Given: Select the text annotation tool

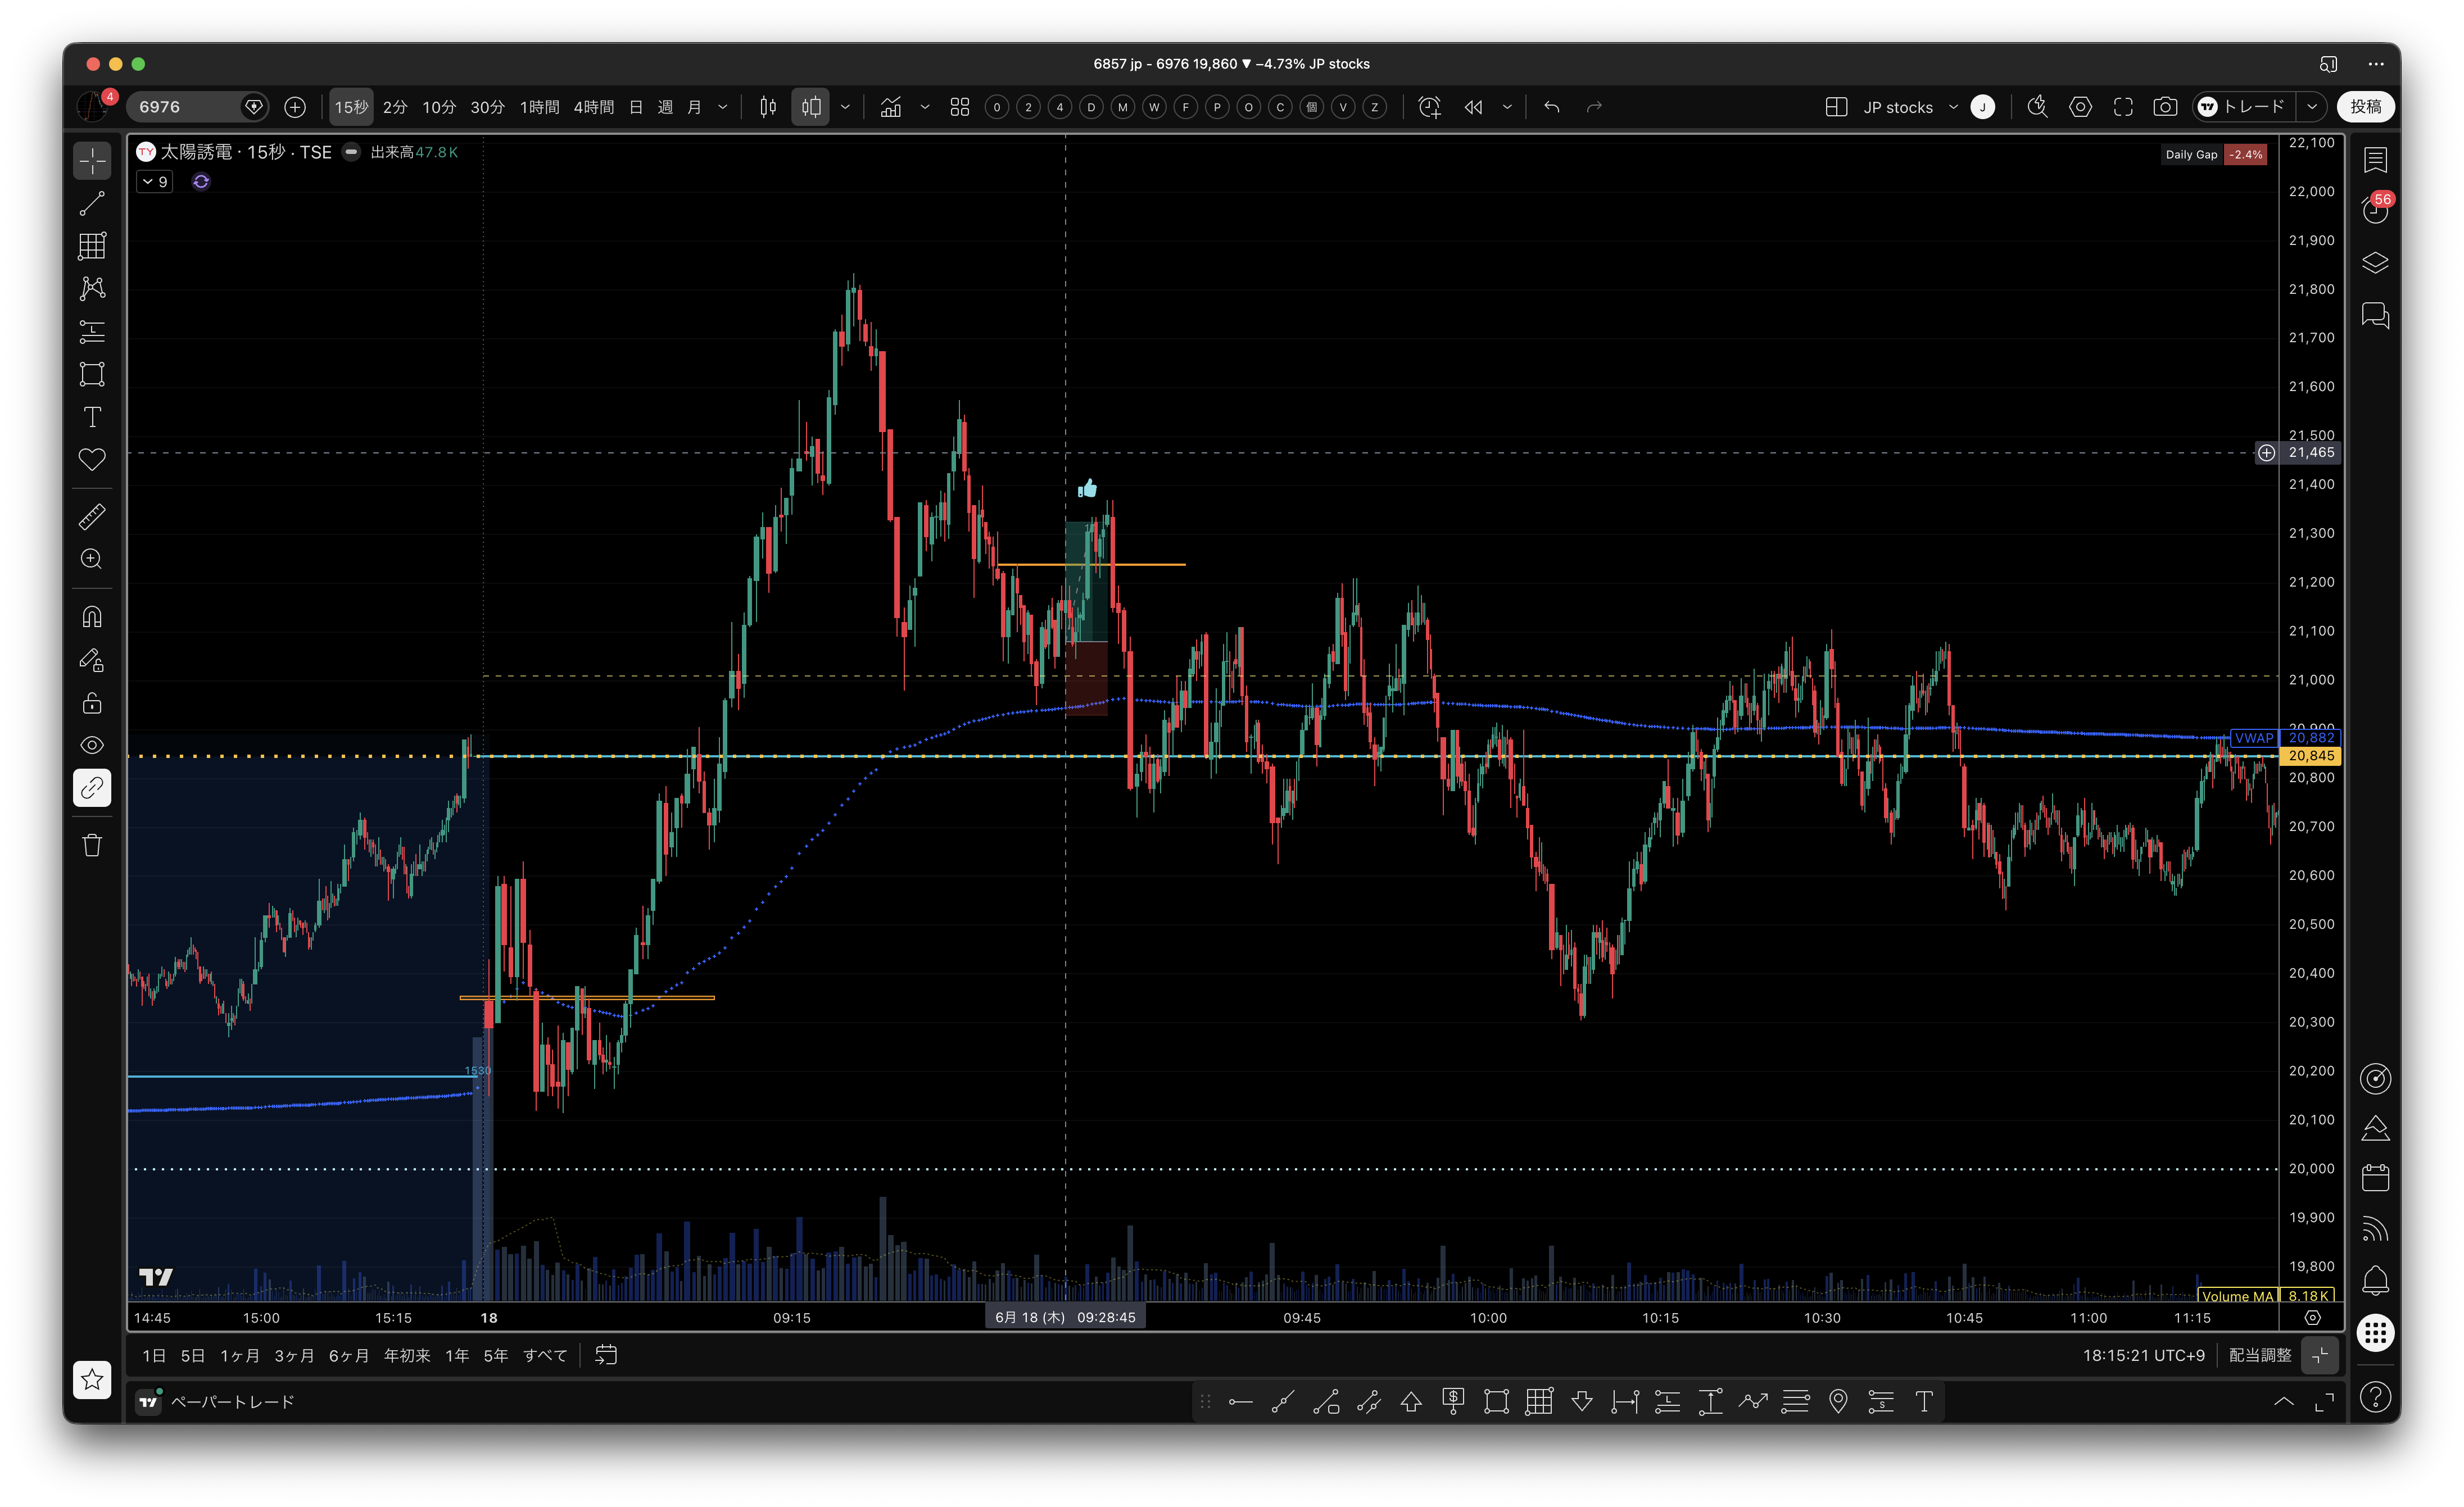Looking at the screenshot, I should coord(92,417).
